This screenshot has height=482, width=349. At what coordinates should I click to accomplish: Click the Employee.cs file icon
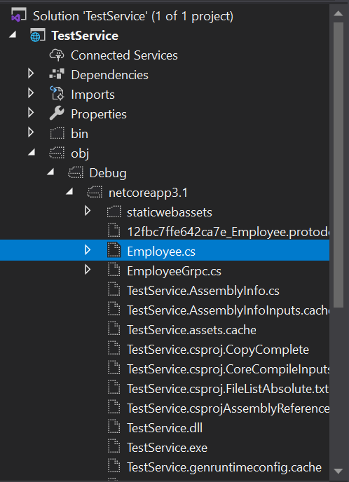[114, 251]
